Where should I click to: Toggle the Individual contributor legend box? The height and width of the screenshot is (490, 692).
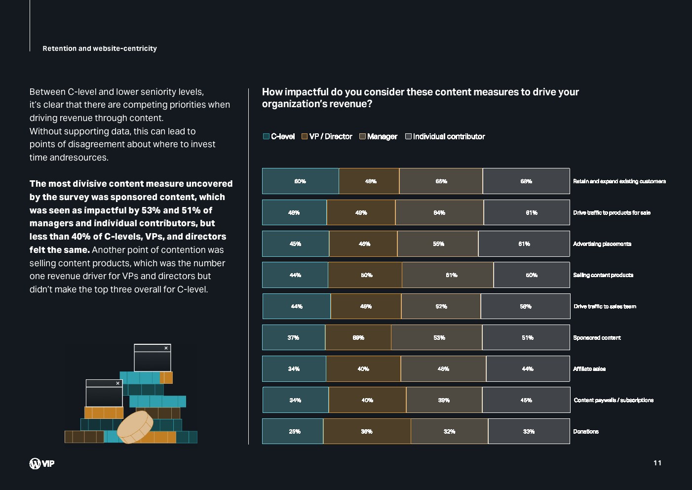(x=408, y=136)
